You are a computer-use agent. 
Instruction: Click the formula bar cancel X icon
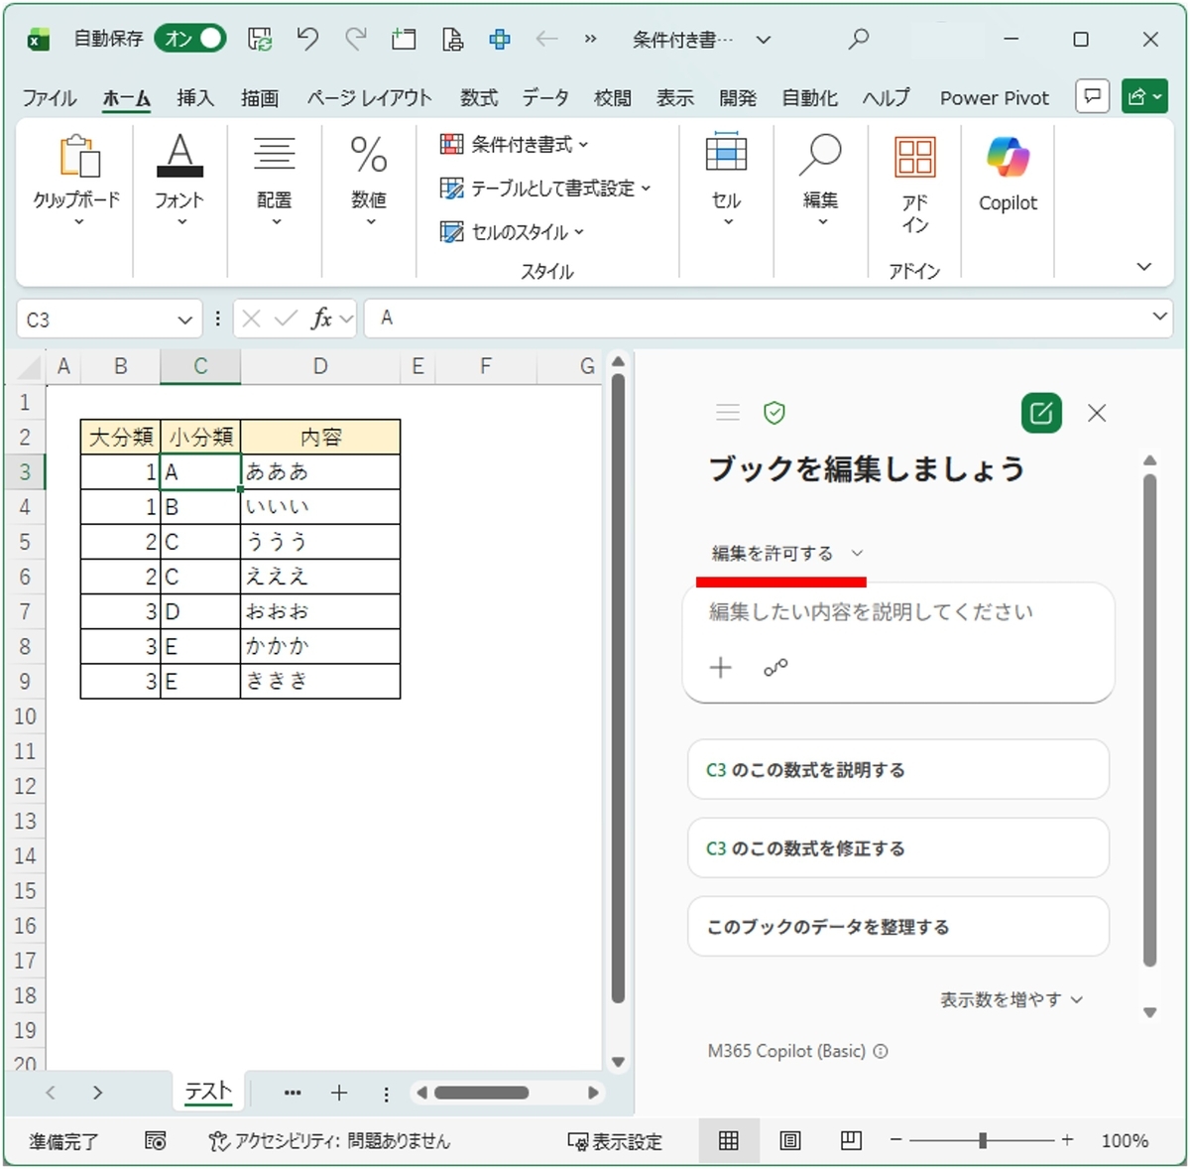[x=252, y=319]
